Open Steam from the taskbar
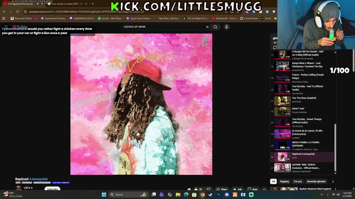This screenshot has height=199, width=355. pyautogui.click(x=211, y=195)
